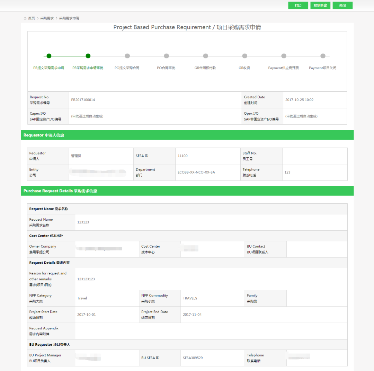Image resolution: width=374 pixels, height=371 pixels.
Task: Click the Requestor 申请人信息 section header
Action: coord(44,135)
